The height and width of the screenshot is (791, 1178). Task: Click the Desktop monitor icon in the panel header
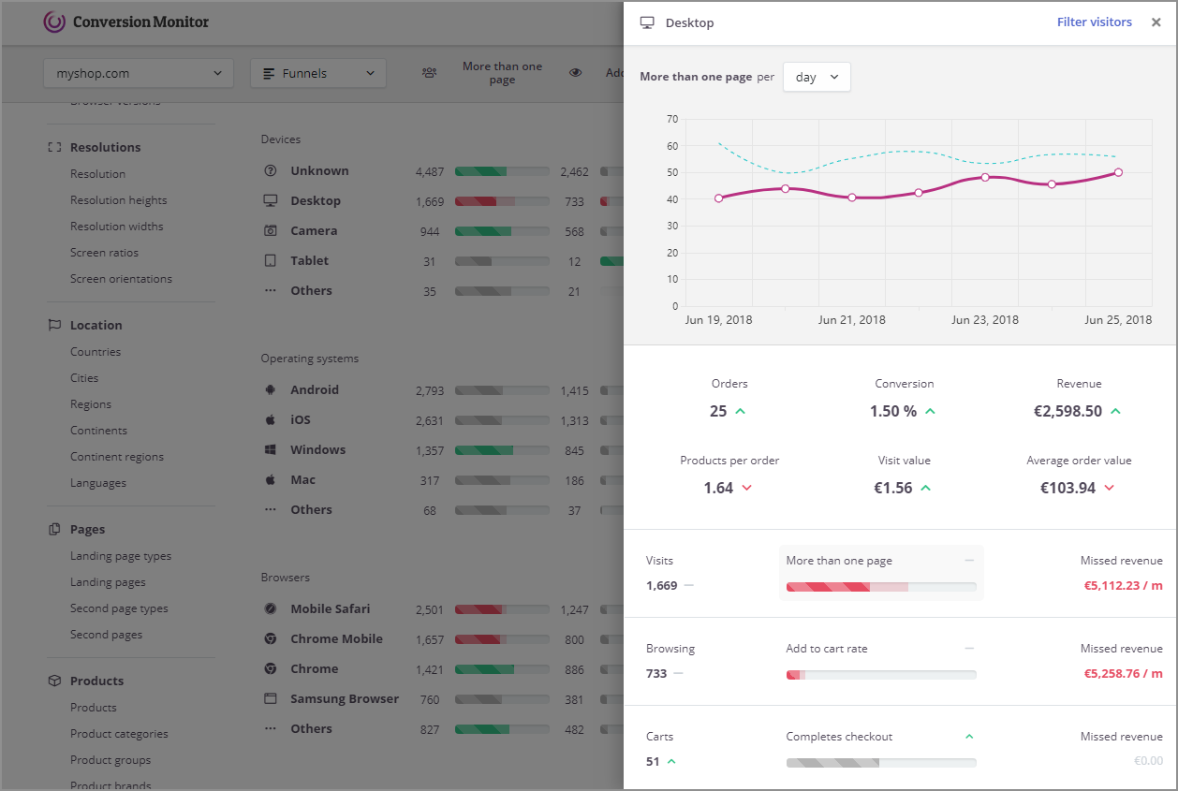[x=646, y=22]
